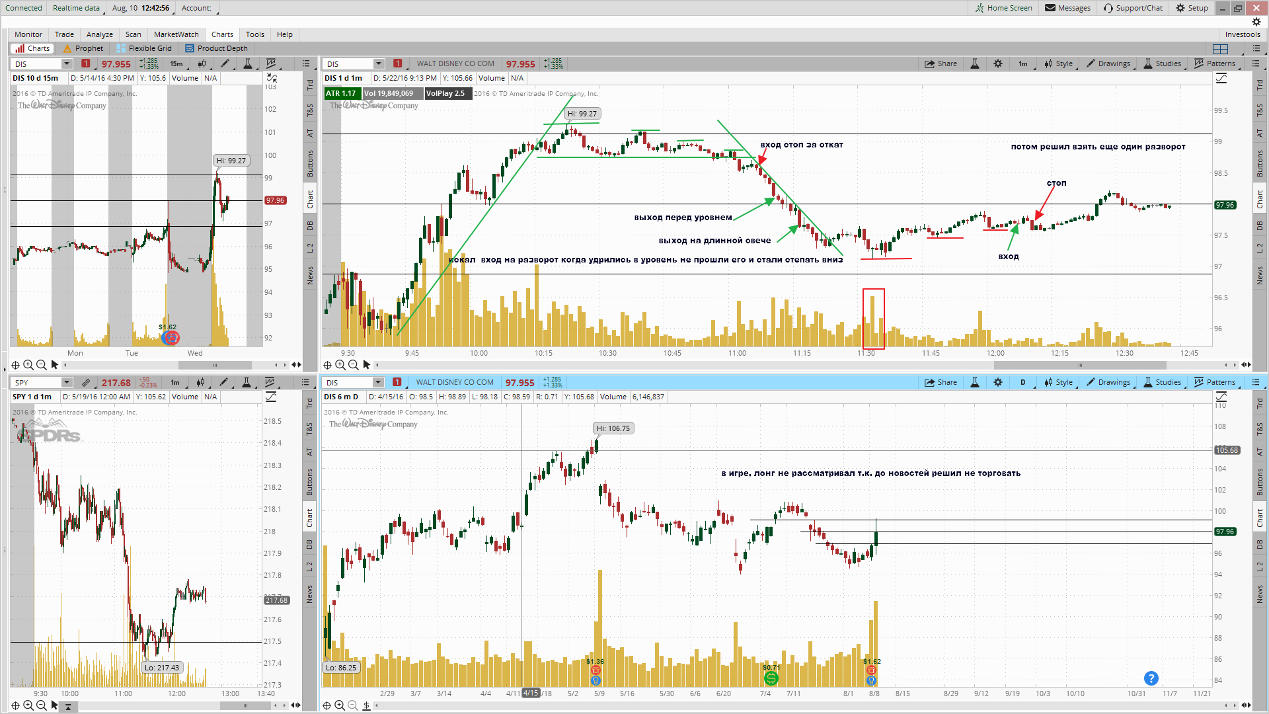Click horizontal scrollbar thumb of top-right chart
Viewport: 1269px width, 714px height.
(x=1080, y=365)
